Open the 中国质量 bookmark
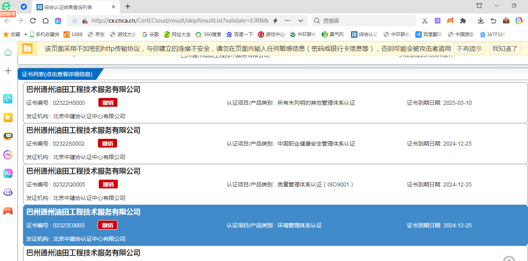 tap(461, 35)
